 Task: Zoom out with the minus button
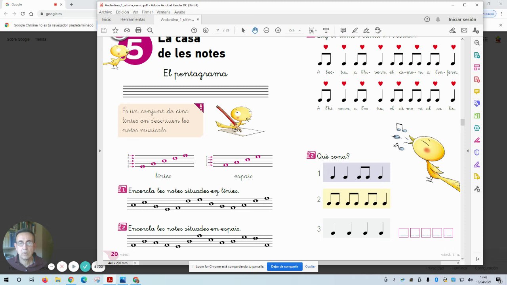click(x=267, y=30)
